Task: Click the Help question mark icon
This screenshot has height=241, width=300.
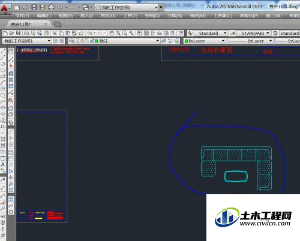Action: [181, 33]
